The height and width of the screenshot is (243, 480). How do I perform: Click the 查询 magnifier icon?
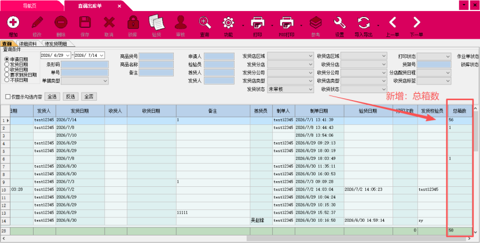coord(204,23)
